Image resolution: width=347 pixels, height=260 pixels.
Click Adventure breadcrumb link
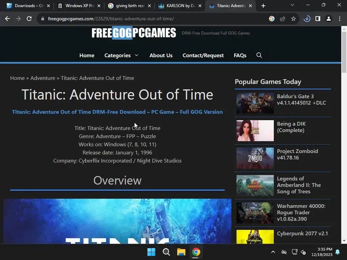click(43, 78)
